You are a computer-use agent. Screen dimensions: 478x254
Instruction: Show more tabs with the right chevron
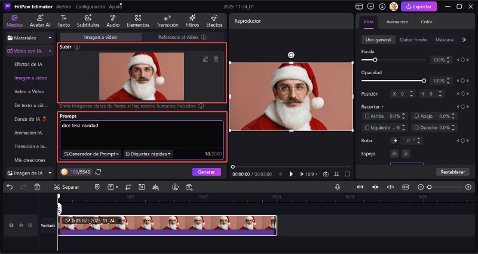point(464,39)
